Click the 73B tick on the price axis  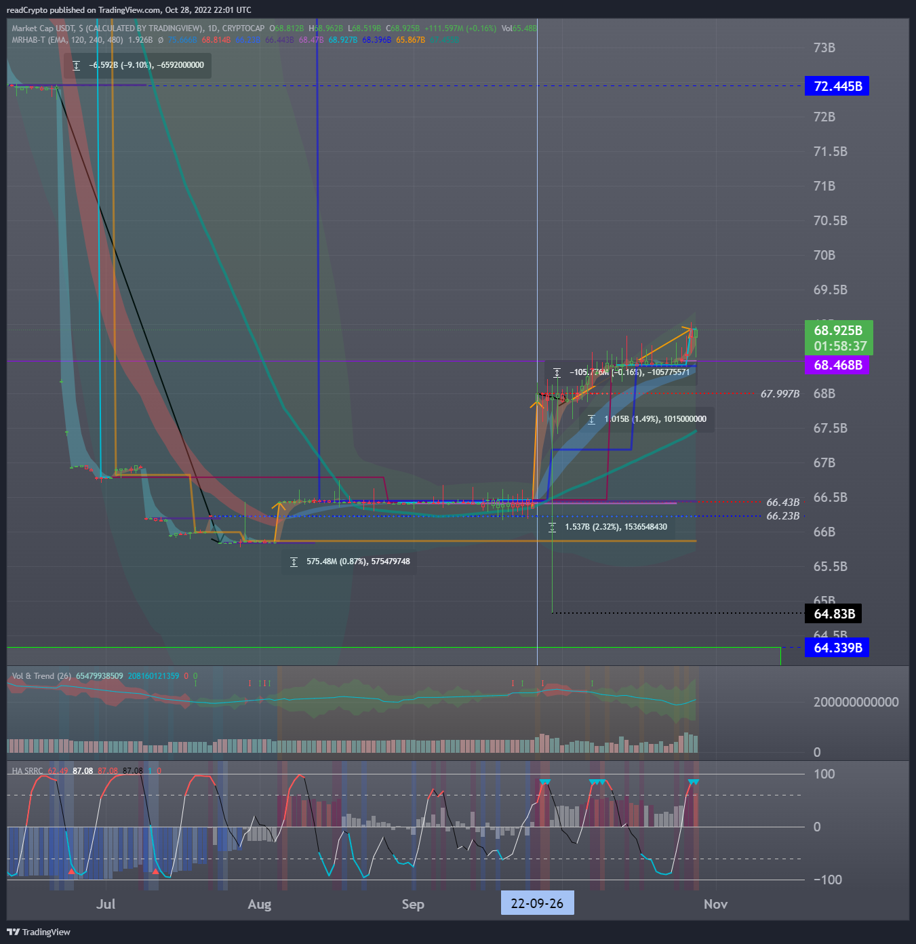click(824, 47)
